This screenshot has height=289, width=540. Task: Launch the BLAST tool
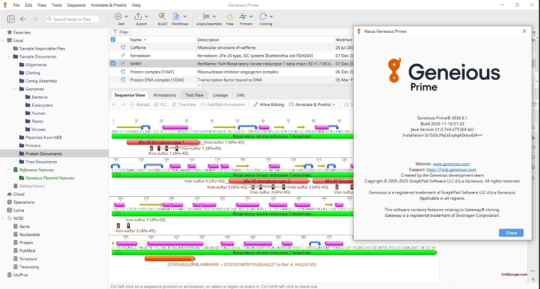163,17
